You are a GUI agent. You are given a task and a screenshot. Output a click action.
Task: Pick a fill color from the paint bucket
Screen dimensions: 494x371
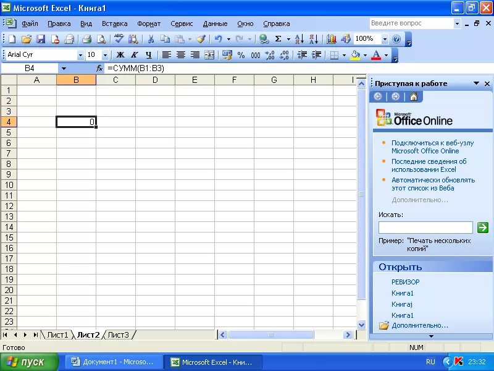pyautogui.click(x=356, y=55)
